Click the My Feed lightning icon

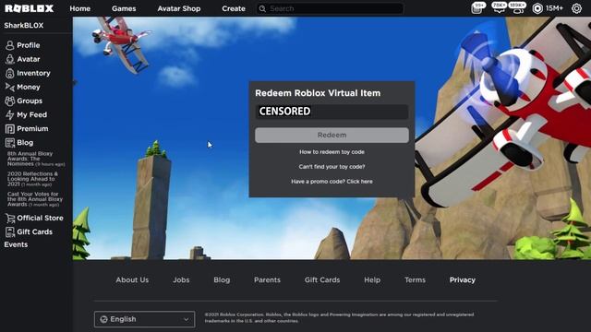click(10, 114)
